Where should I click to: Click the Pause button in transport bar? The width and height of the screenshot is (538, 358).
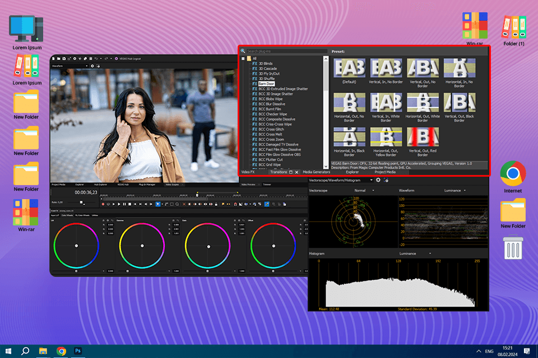pos(124,204)
